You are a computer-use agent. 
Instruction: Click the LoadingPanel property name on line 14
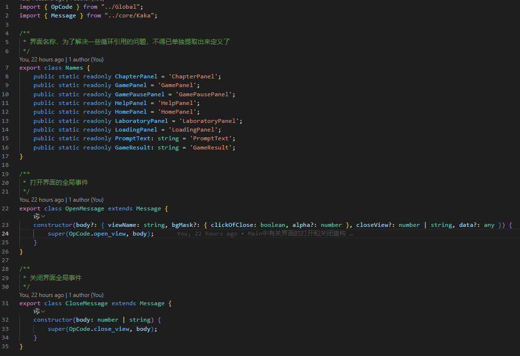pyautogui.click(x=136, y=130)
